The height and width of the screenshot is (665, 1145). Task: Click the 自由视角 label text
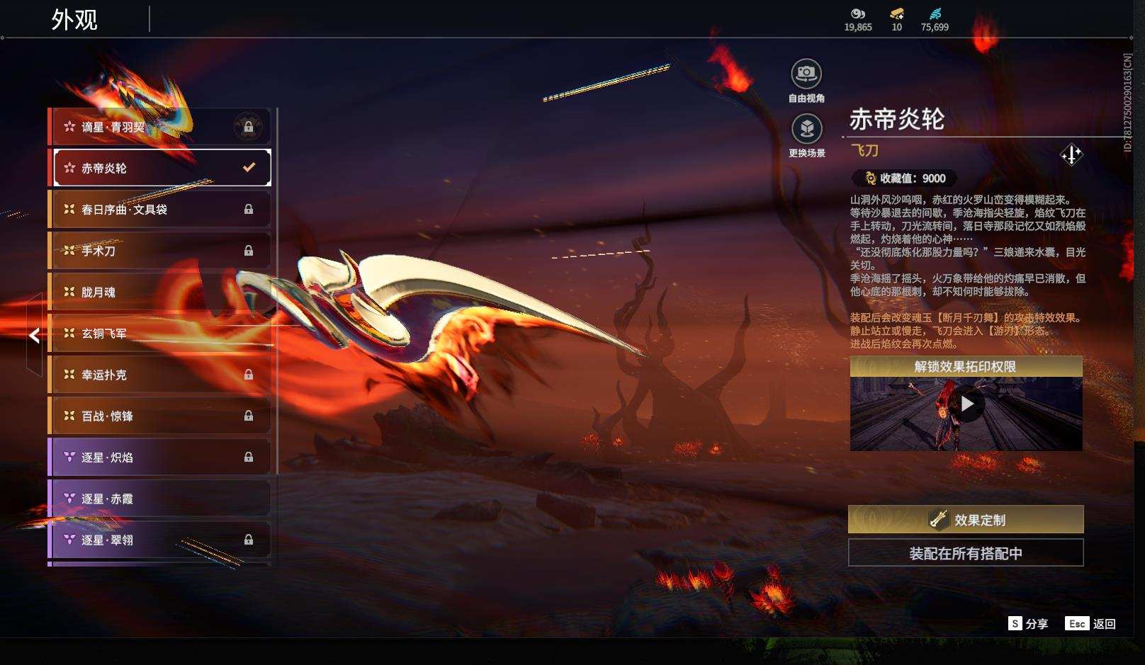point(806,98)
